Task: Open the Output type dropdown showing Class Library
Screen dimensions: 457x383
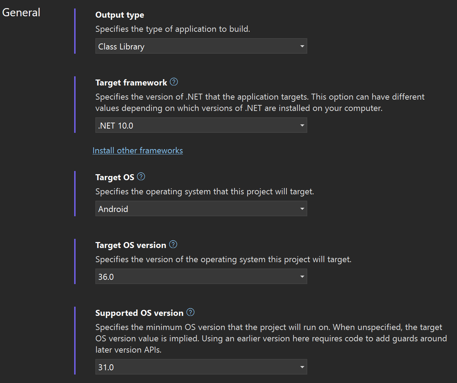Action: (201, 46)
